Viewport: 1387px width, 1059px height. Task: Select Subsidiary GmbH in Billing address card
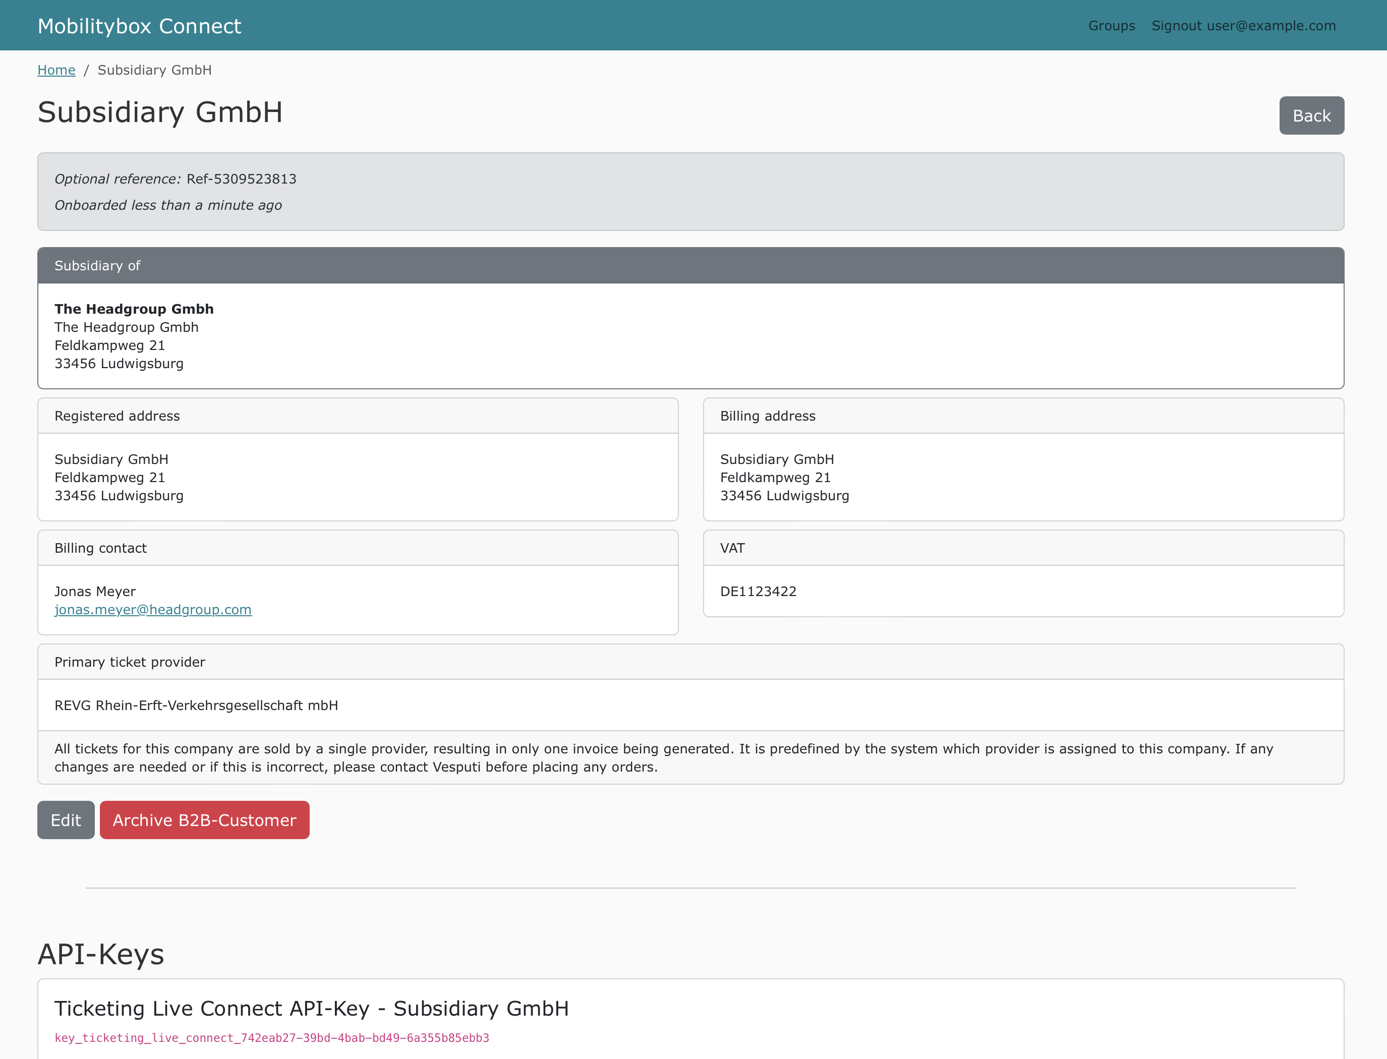pyautogui.click(x=777, y=459)
